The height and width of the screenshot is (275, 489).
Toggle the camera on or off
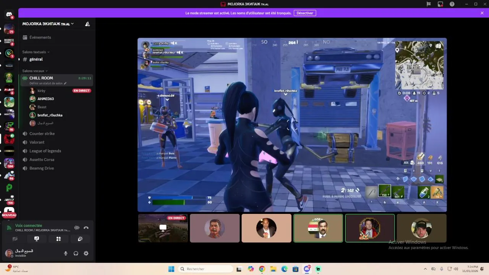point(15,239)
